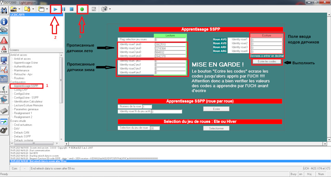Open Defauts SSPP in the tree
This screenshot has width=331, height=177.
point(22,136)
